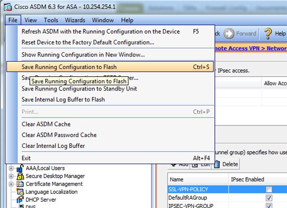Open the Tools menu
The width and height of the screenshot is (287, 208).
point(51,20)
